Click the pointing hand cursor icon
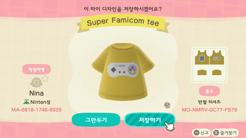The image size is (246, 138). point(169,126)
